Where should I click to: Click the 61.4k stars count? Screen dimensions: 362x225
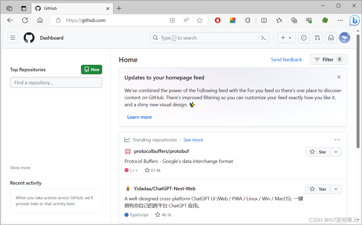[153, 171]
